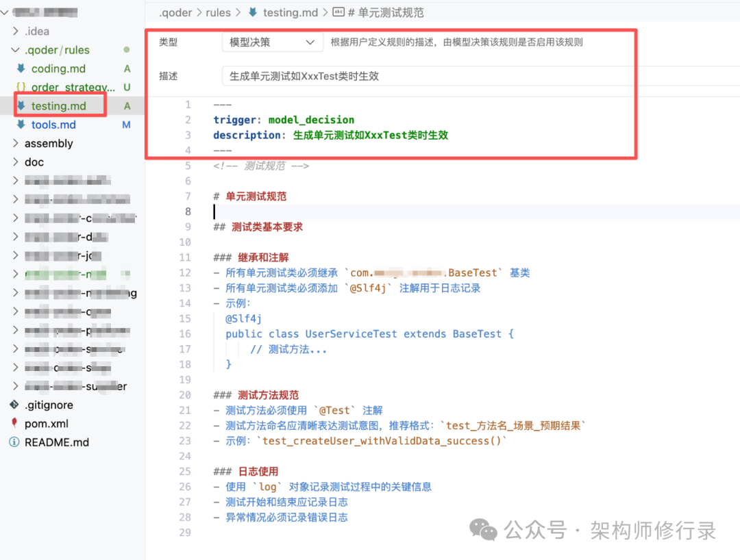Expand the assembly folder chevron
The height and width of the screenshot is (560, 740).
16,143
